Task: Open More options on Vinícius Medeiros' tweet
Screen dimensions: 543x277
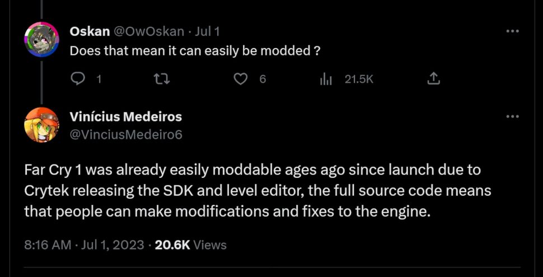Action: (512, 116)
